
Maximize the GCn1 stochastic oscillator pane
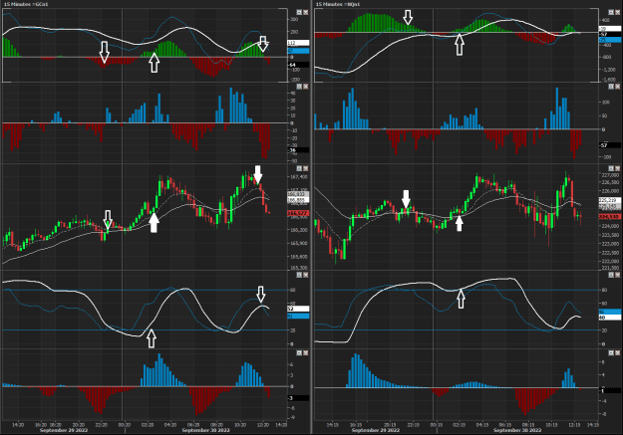(x=300, y=275)
